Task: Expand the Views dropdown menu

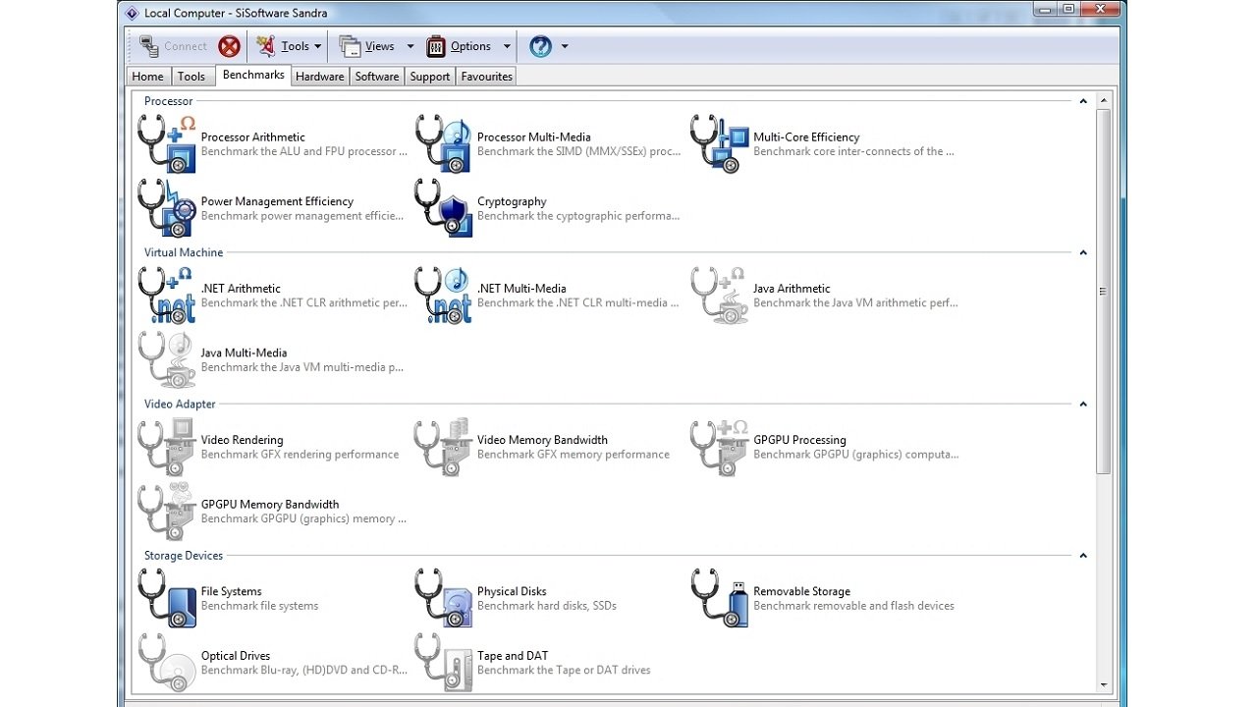Action: click(376, 46)
